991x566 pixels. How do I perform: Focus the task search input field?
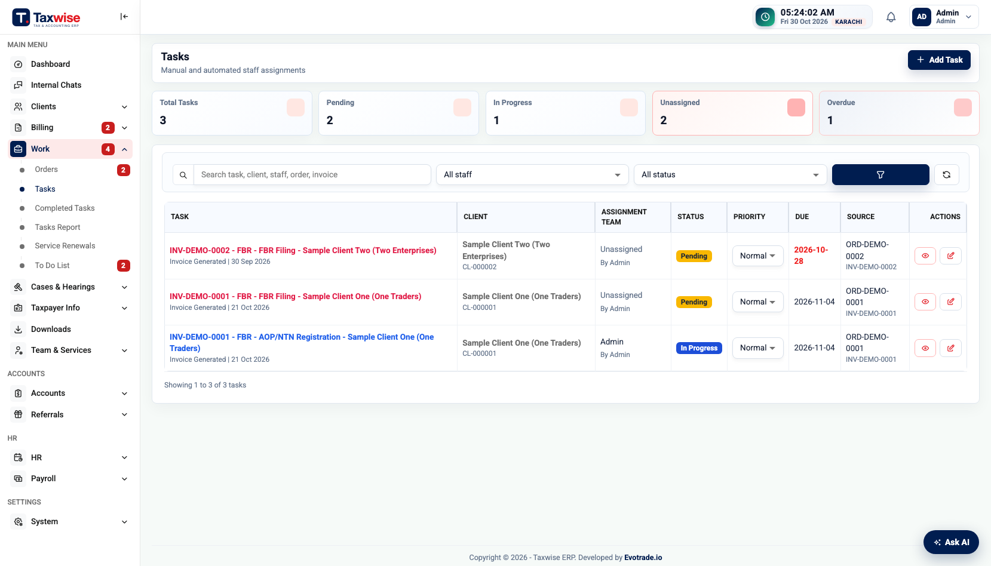312,175
